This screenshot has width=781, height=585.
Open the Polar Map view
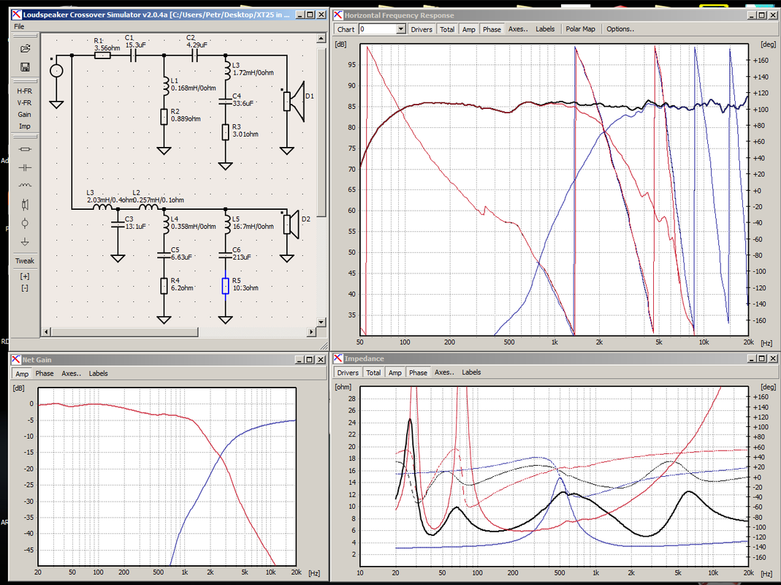click(580, 29)
